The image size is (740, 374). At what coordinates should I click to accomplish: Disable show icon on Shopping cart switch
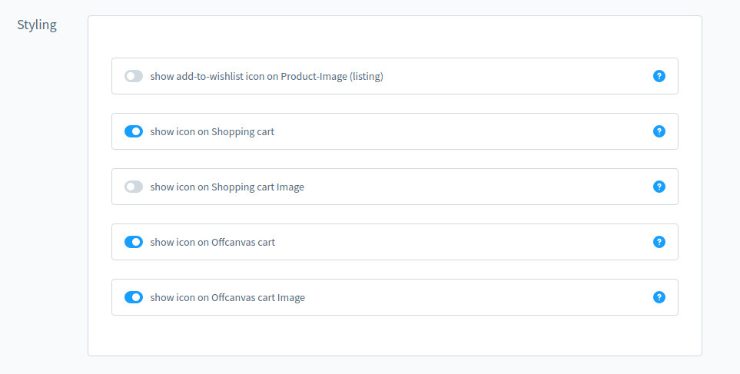point(134,131)
